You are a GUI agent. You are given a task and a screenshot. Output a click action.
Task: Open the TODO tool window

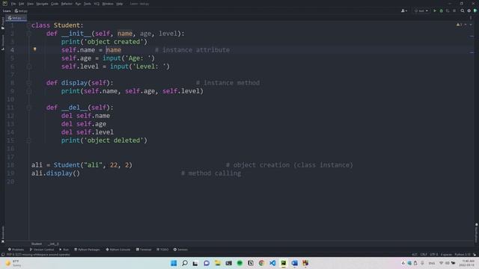pyautogui.click(x=162, y=250)
